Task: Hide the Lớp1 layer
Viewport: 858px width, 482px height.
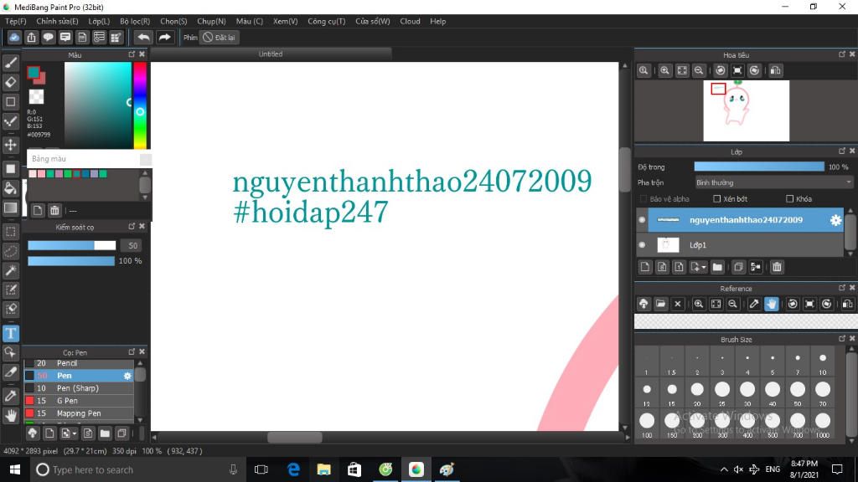Action: (x=642, y=245)
